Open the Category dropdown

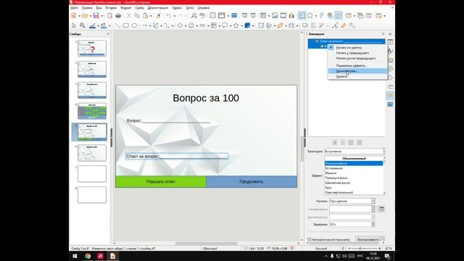[355, 152]
